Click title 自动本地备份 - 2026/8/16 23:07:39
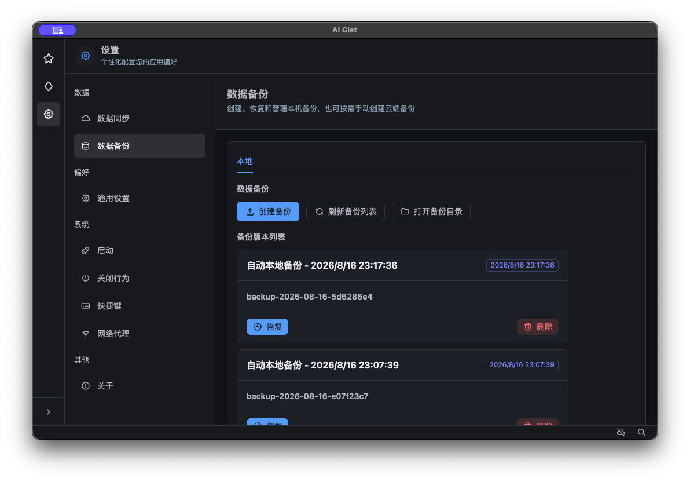The image size is (690, 482). tap(322, 365)
